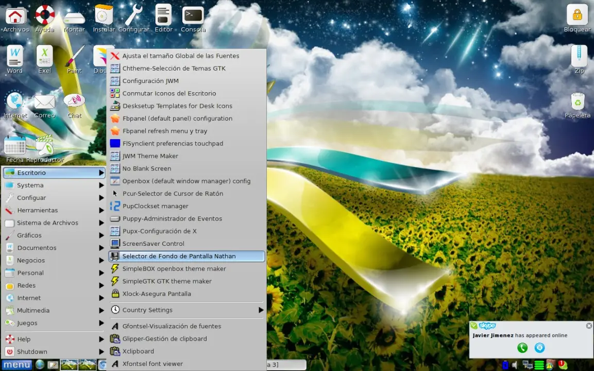This screenshot has width=594, height=371.
Task: Click the green memory bars tray icon
Action: pos(539,365)
